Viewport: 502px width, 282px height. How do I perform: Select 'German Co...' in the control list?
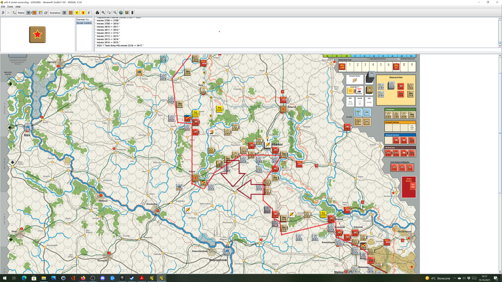click(x=84, y=19)
